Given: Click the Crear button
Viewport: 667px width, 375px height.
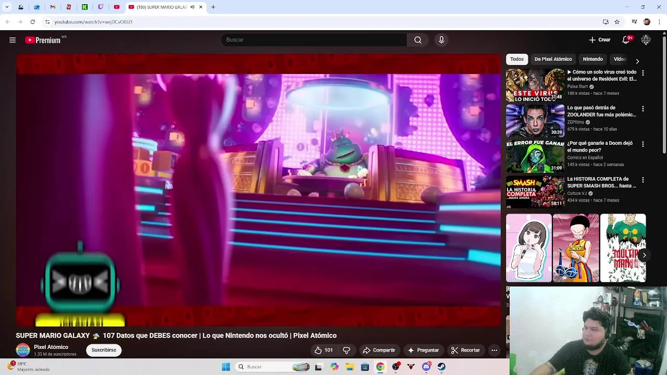Looking at the screenshot, I should tap(599, 40).
